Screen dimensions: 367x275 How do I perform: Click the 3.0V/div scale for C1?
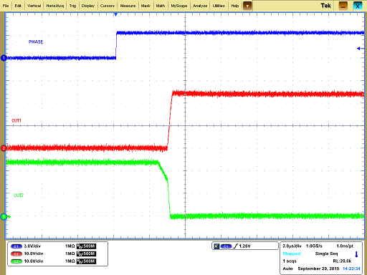[x=32, y=246]
